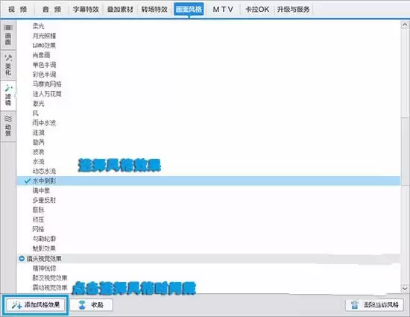Click the scrollbar down arrow
This screenshot has height=317, width=410.
coord(405,289)
